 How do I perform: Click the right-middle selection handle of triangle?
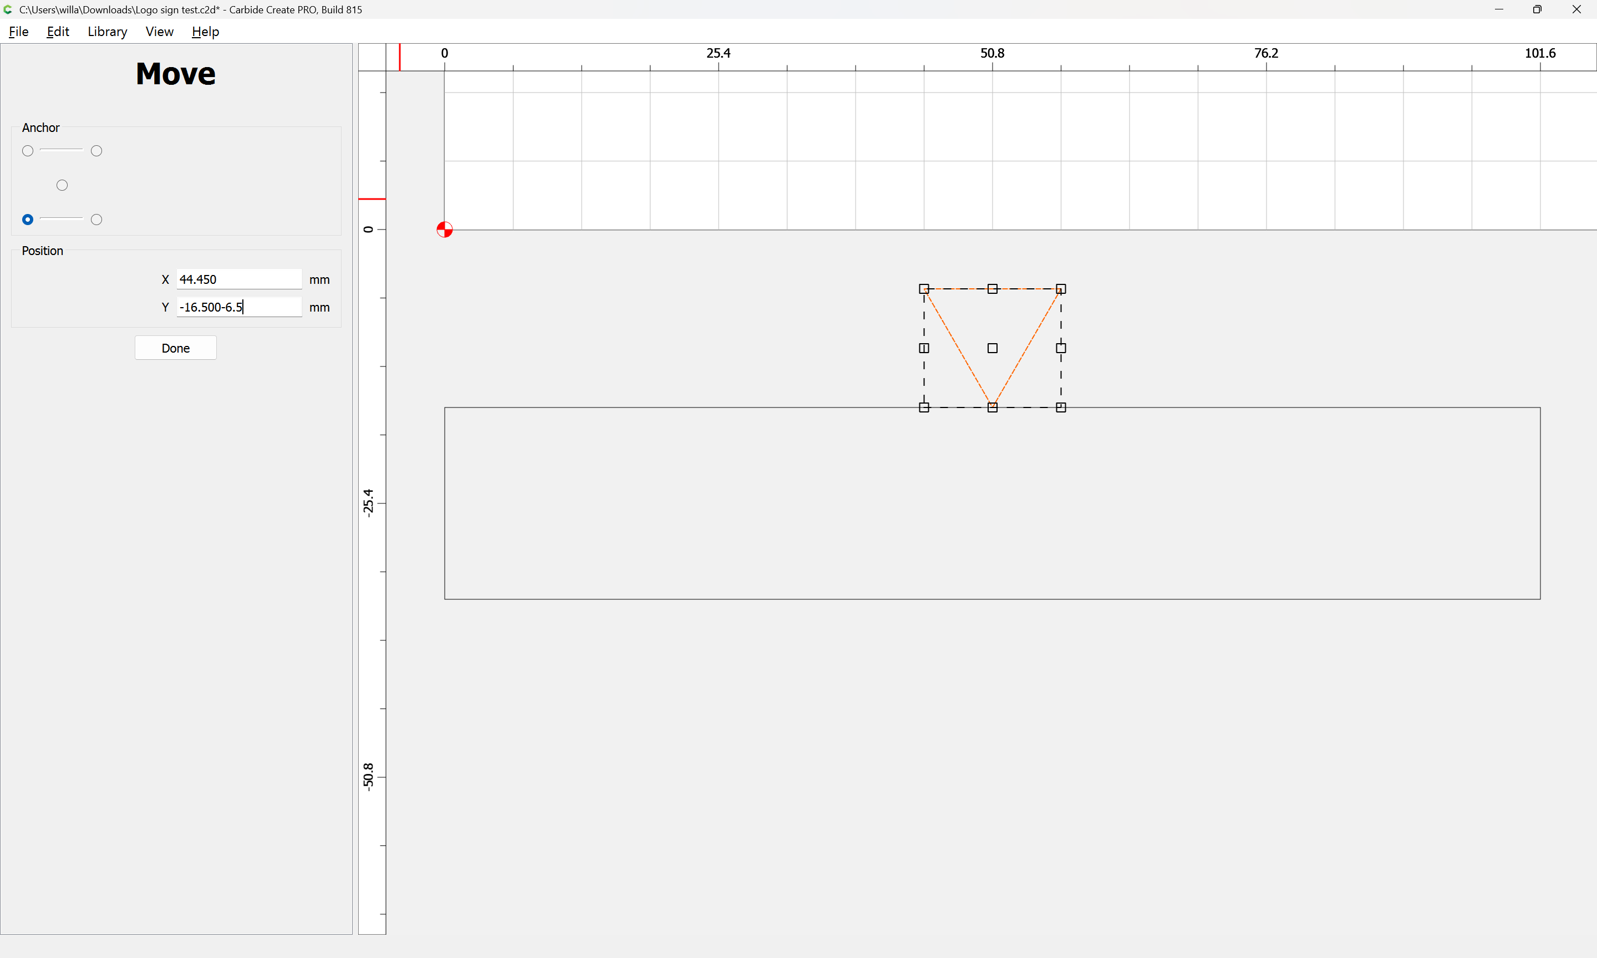(x=1061, y=348)
